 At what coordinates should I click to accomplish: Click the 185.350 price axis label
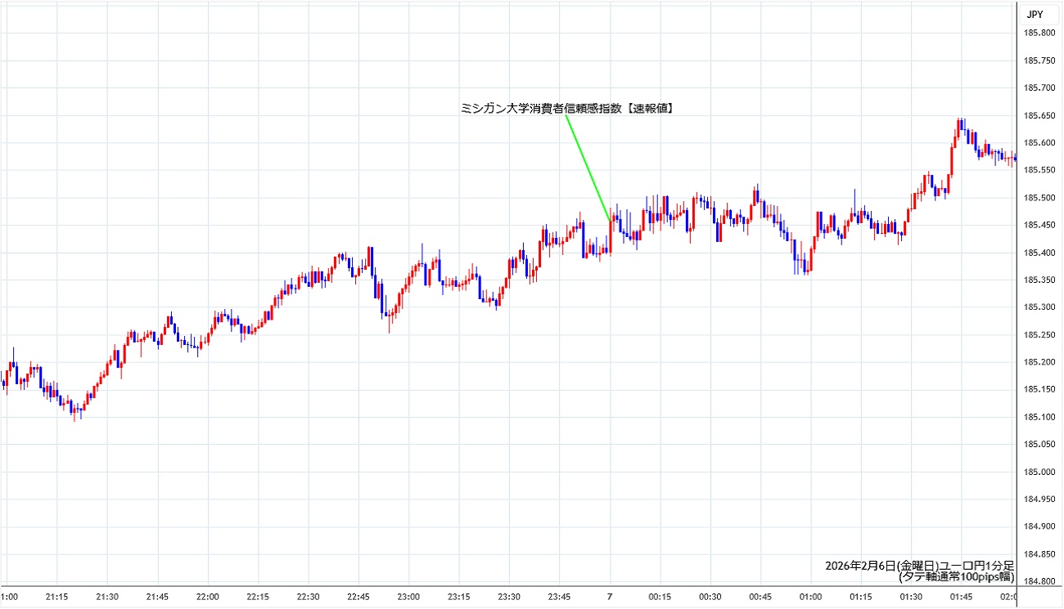click(x=1039, y=280)
